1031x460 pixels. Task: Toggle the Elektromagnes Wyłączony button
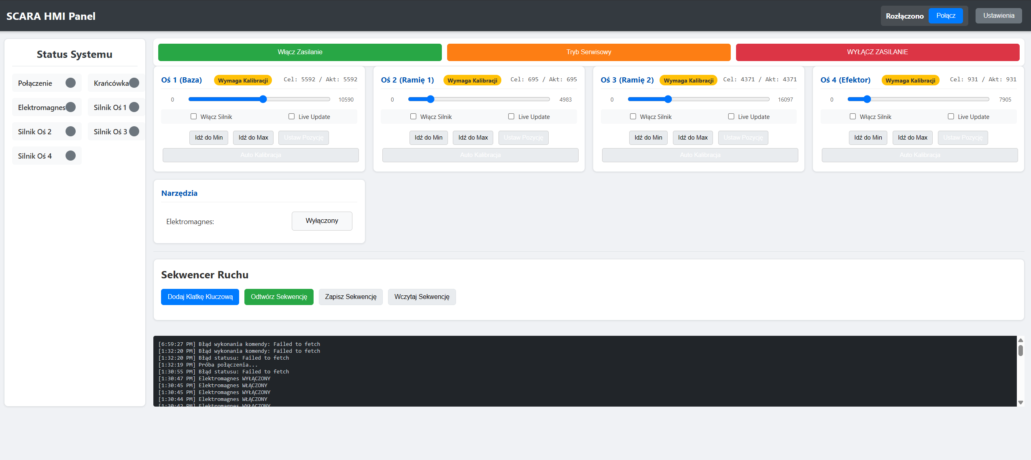(322, 221)
